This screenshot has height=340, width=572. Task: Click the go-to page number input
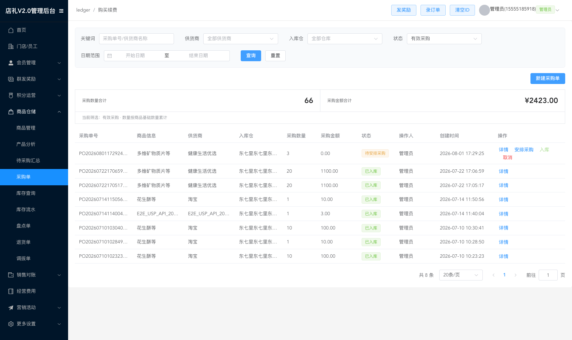[x=548, y=275]
